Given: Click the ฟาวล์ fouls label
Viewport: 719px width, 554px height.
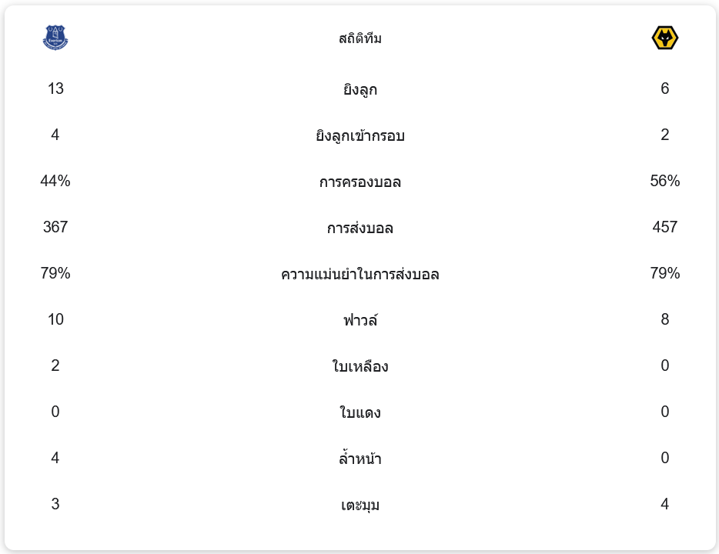Looking at the screenshot, I should click(360, 320).
